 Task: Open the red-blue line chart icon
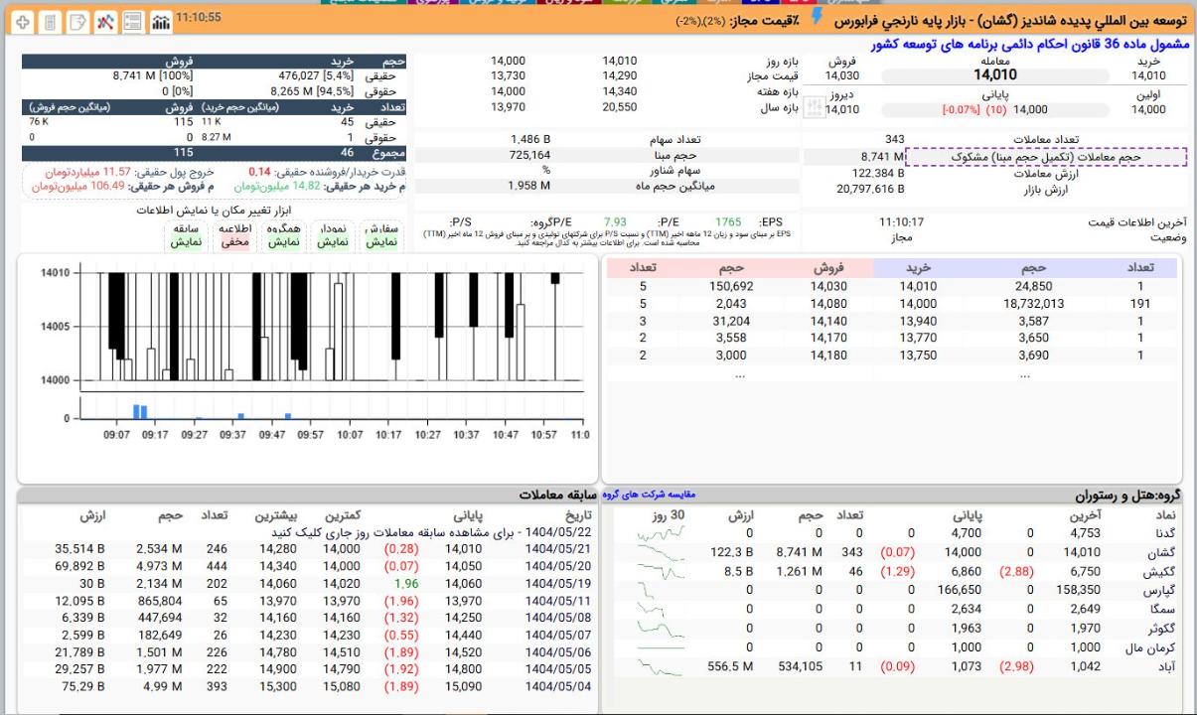tap(104, 20)
